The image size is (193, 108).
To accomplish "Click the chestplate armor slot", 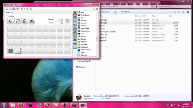I will [x=18, y=21].
